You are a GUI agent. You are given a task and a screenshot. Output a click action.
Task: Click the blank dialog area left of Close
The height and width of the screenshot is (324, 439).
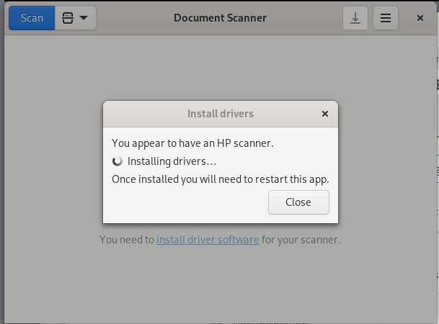pos(186,202)
